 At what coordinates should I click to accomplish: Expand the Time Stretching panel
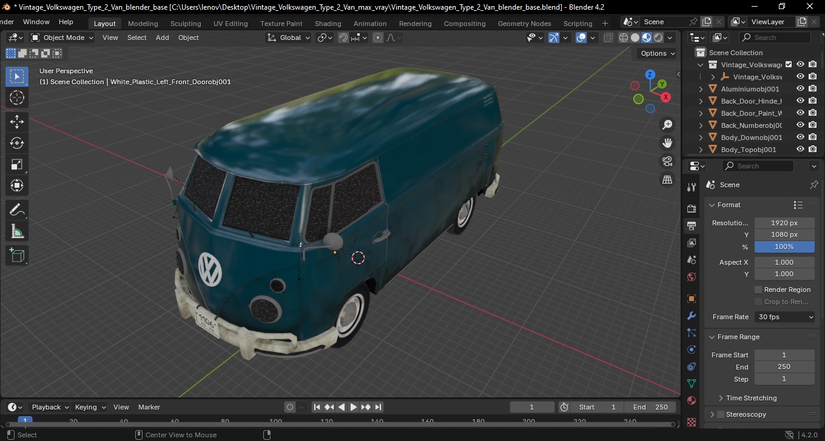(x=721, y=398)
